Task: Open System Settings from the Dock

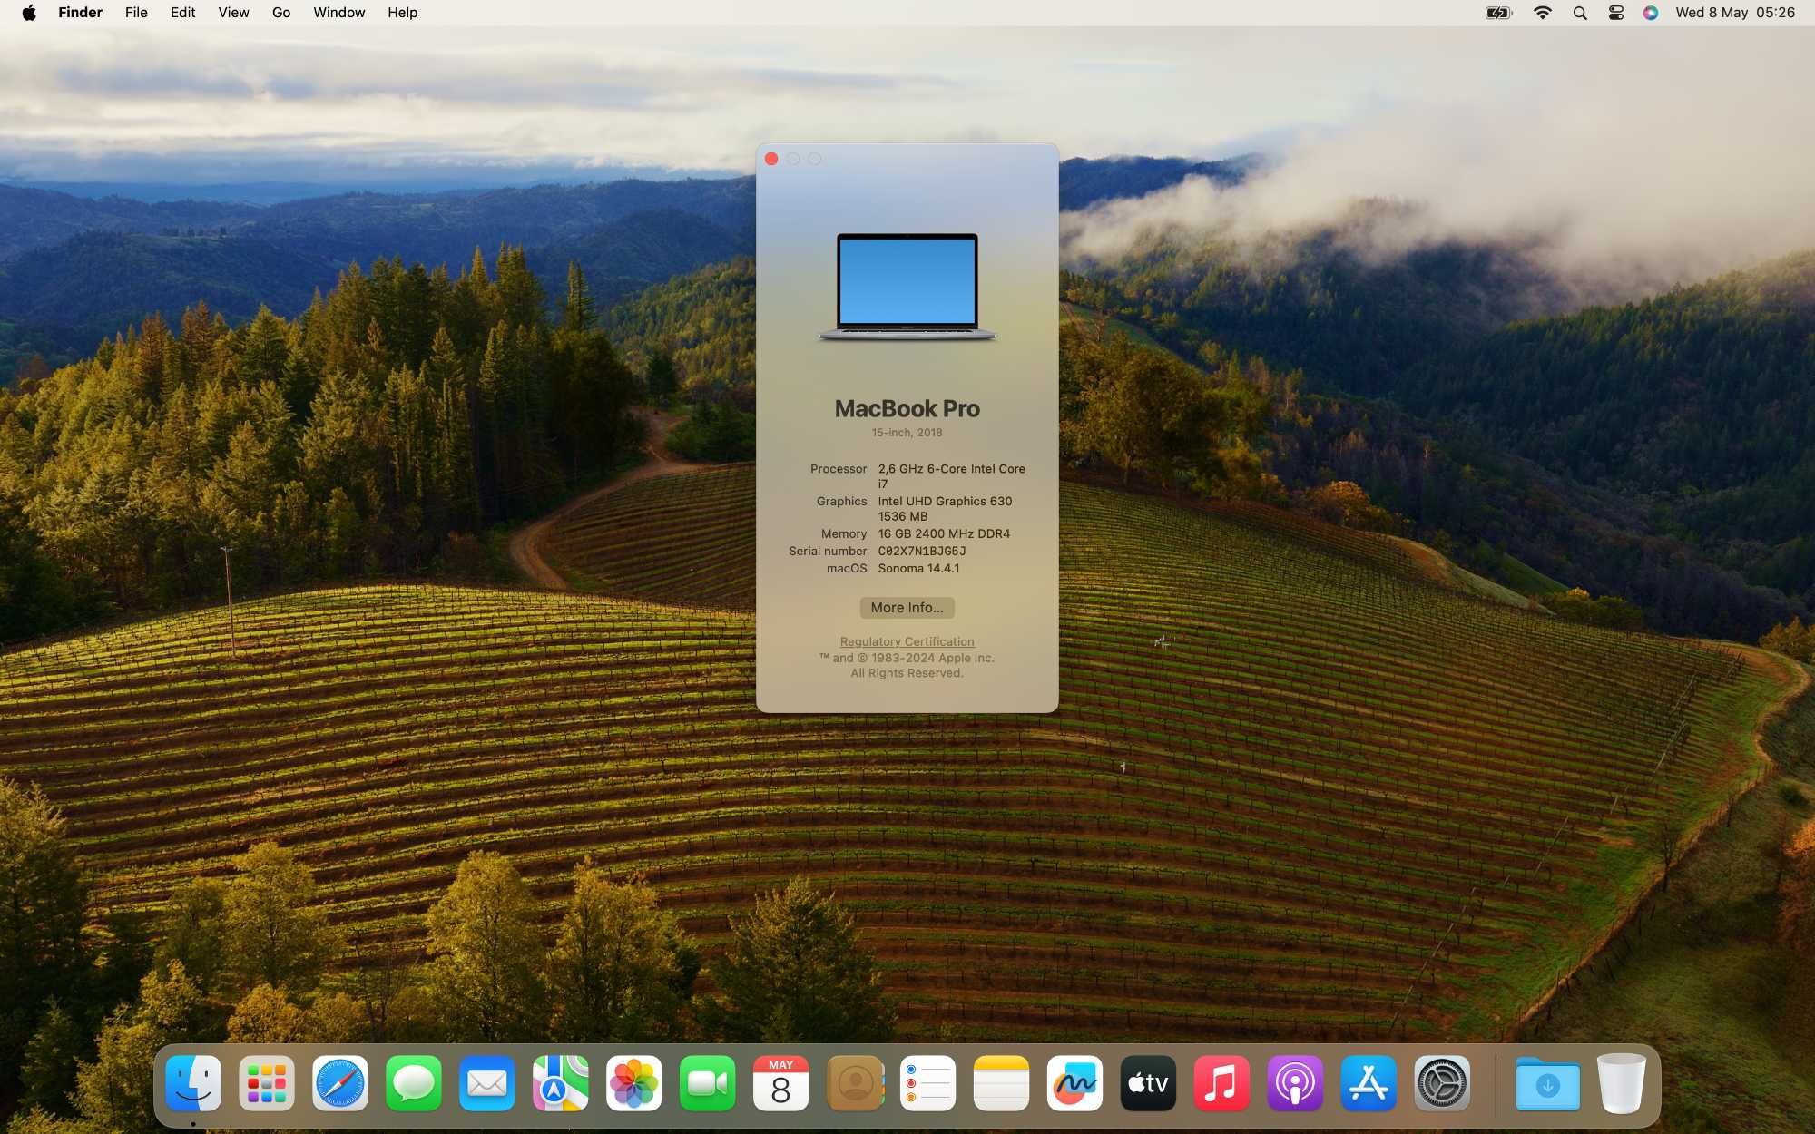Action: [1443, 1083]
